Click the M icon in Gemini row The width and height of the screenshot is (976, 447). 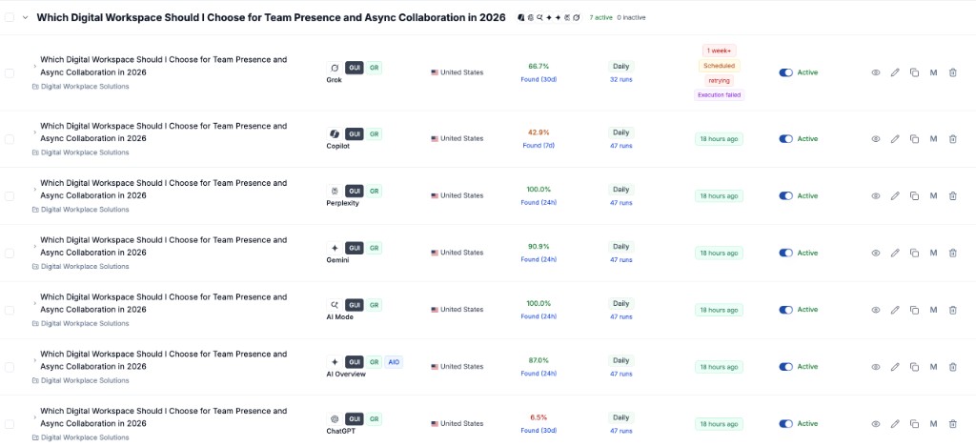(x=933, y=253)
